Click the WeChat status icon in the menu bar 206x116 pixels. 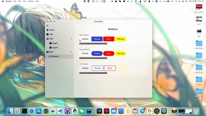[120, 1]
